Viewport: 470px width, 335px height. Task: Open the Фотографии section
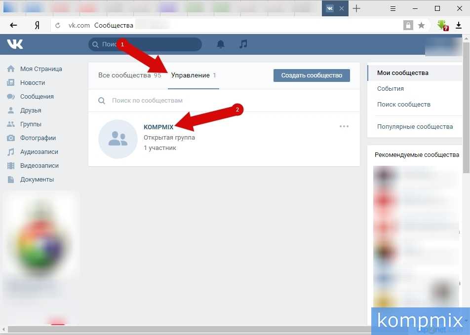click(38, 138)
